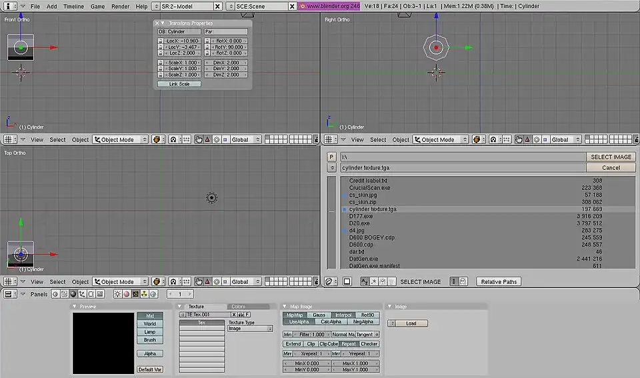Click the P parent directory button
Image resolution: width=640 pixels, height=378 pixels.
point(331,157)
